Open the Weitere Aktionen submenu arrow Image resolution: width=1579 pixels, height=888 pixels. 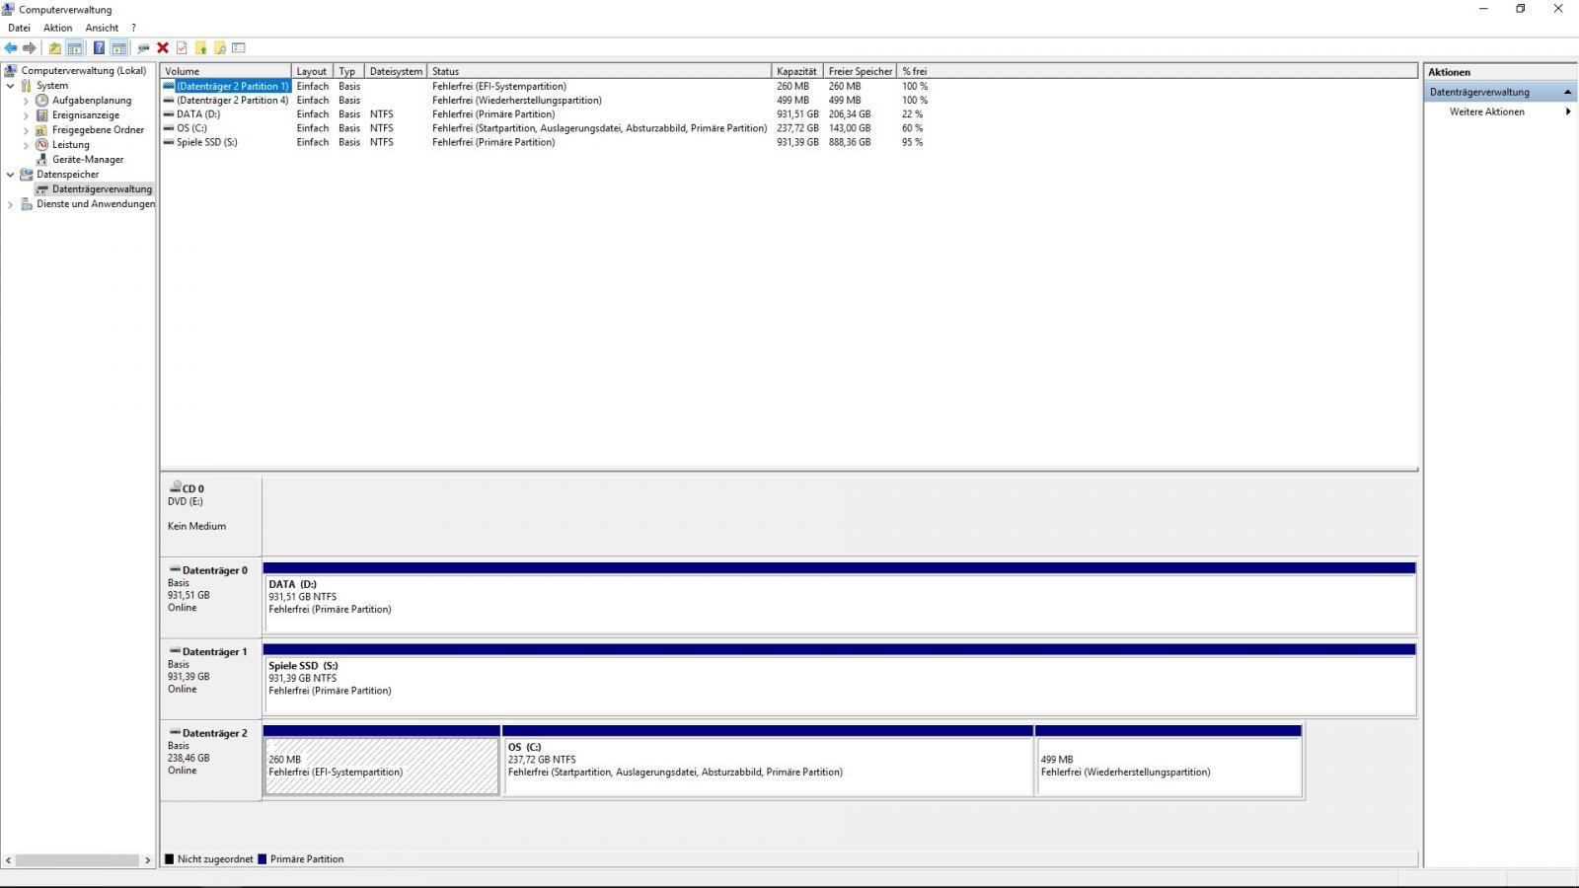1568,111
